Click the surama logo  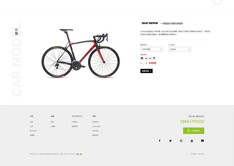[x=150, y=23]
